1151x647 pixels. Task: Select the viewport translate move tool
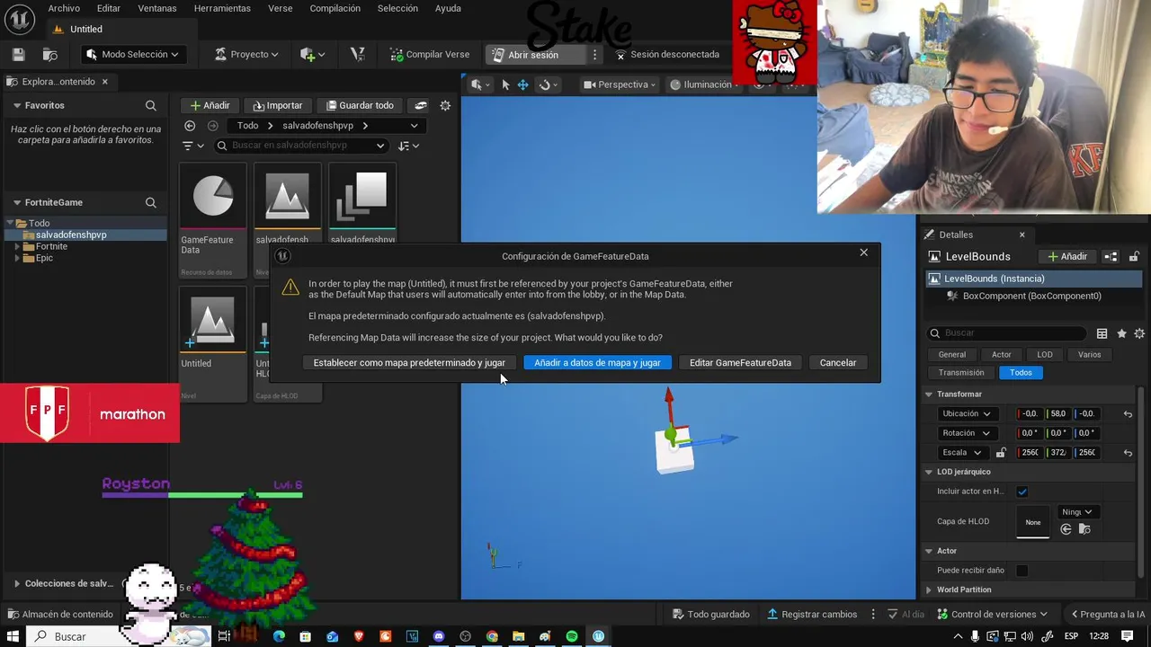coord(522,84)
